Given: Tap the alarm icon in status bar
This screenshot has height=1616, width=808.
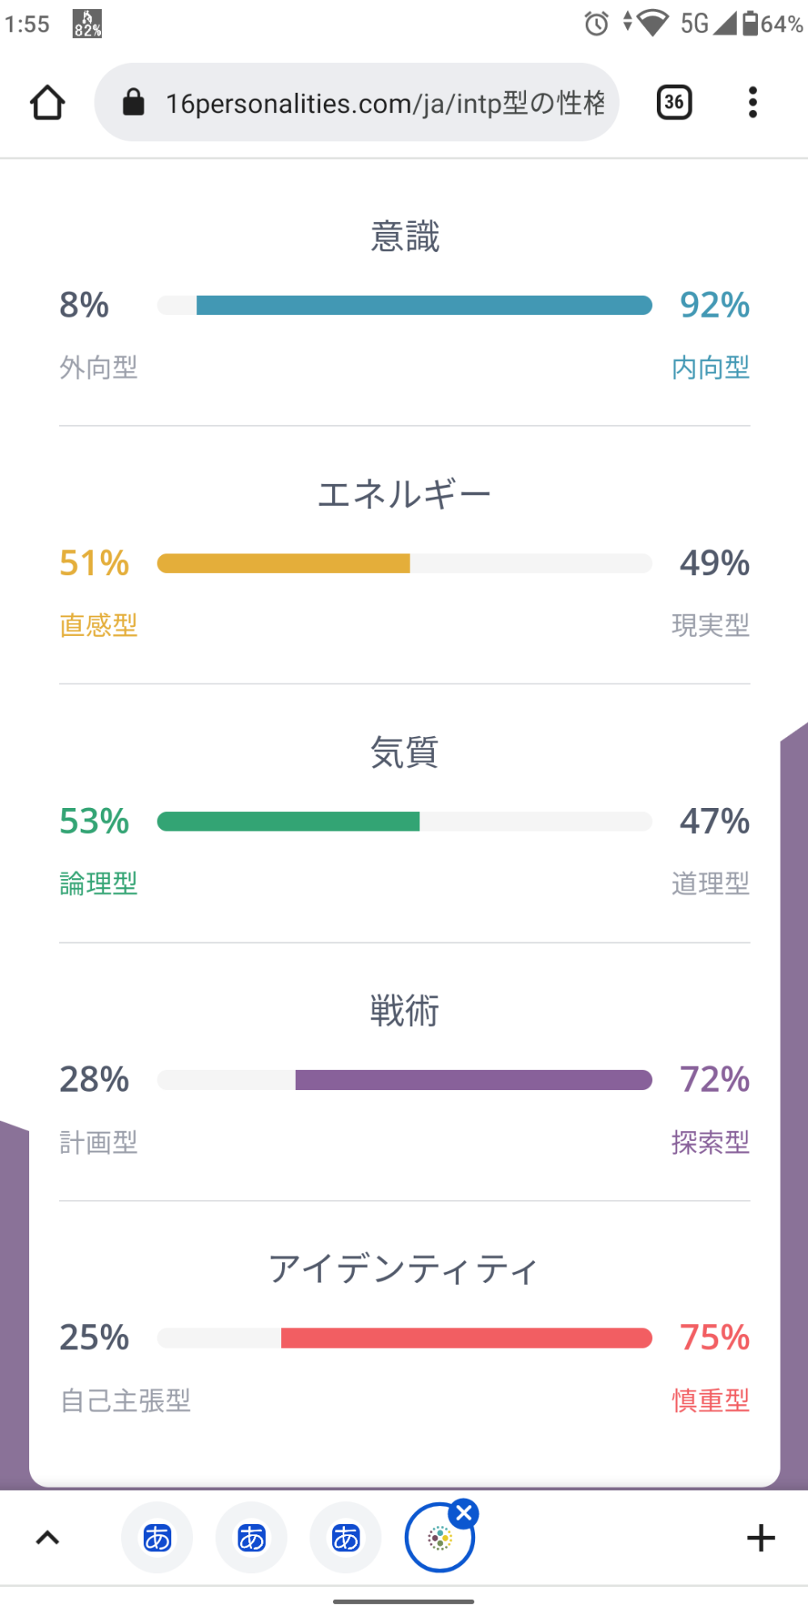Looking at the screenshot, I should click(596, 23).
